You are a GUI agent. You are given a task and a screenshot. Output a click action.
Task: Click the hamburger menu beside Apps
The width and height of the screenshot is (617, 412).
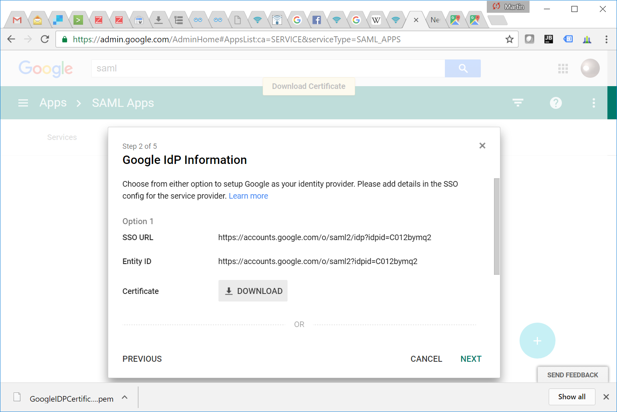[23, 103]
